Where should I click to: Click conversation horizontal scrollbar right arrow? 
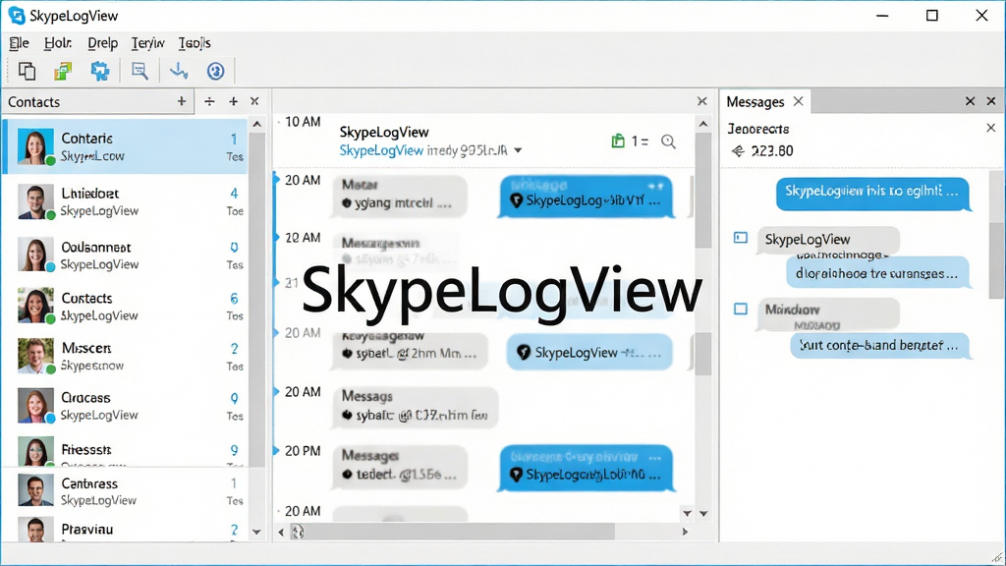(x=685, y=532)
